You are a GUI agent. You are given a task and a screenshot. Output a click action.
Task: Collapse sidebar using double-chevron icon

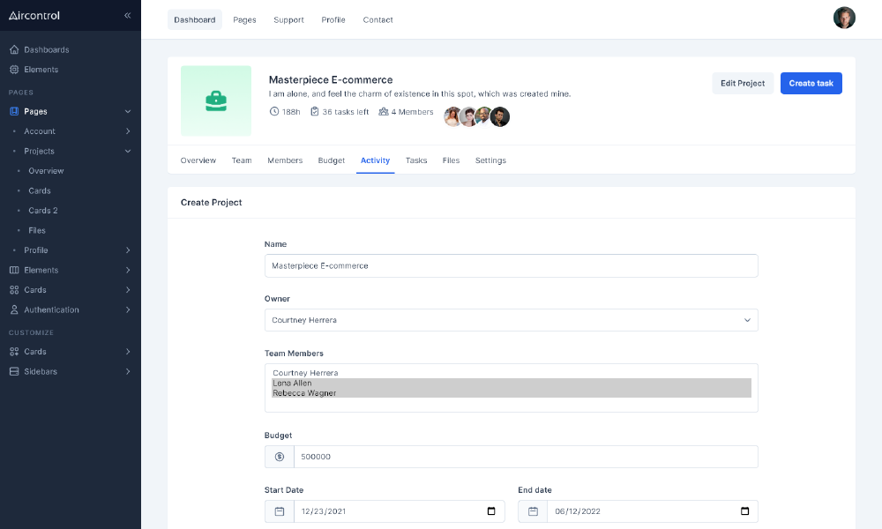click(x=127, y=16)
